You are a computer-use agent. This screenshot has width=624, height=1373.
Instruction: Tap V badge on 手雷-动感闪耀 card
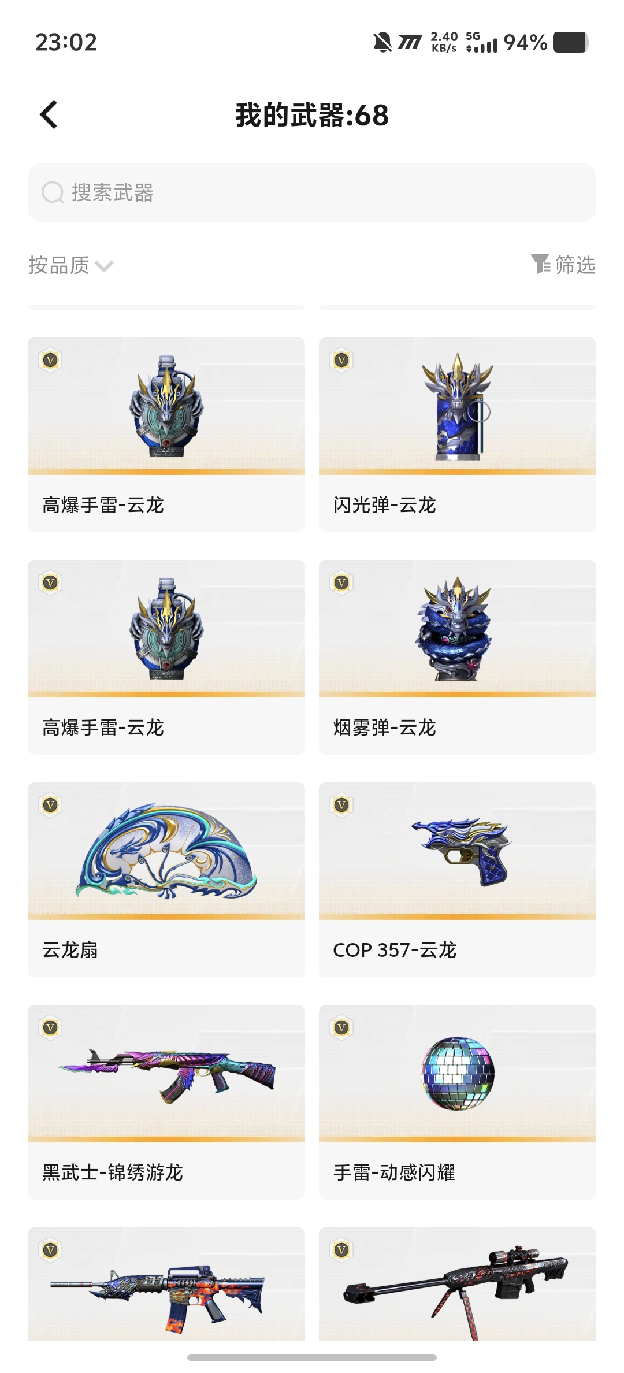point(341,1028)
